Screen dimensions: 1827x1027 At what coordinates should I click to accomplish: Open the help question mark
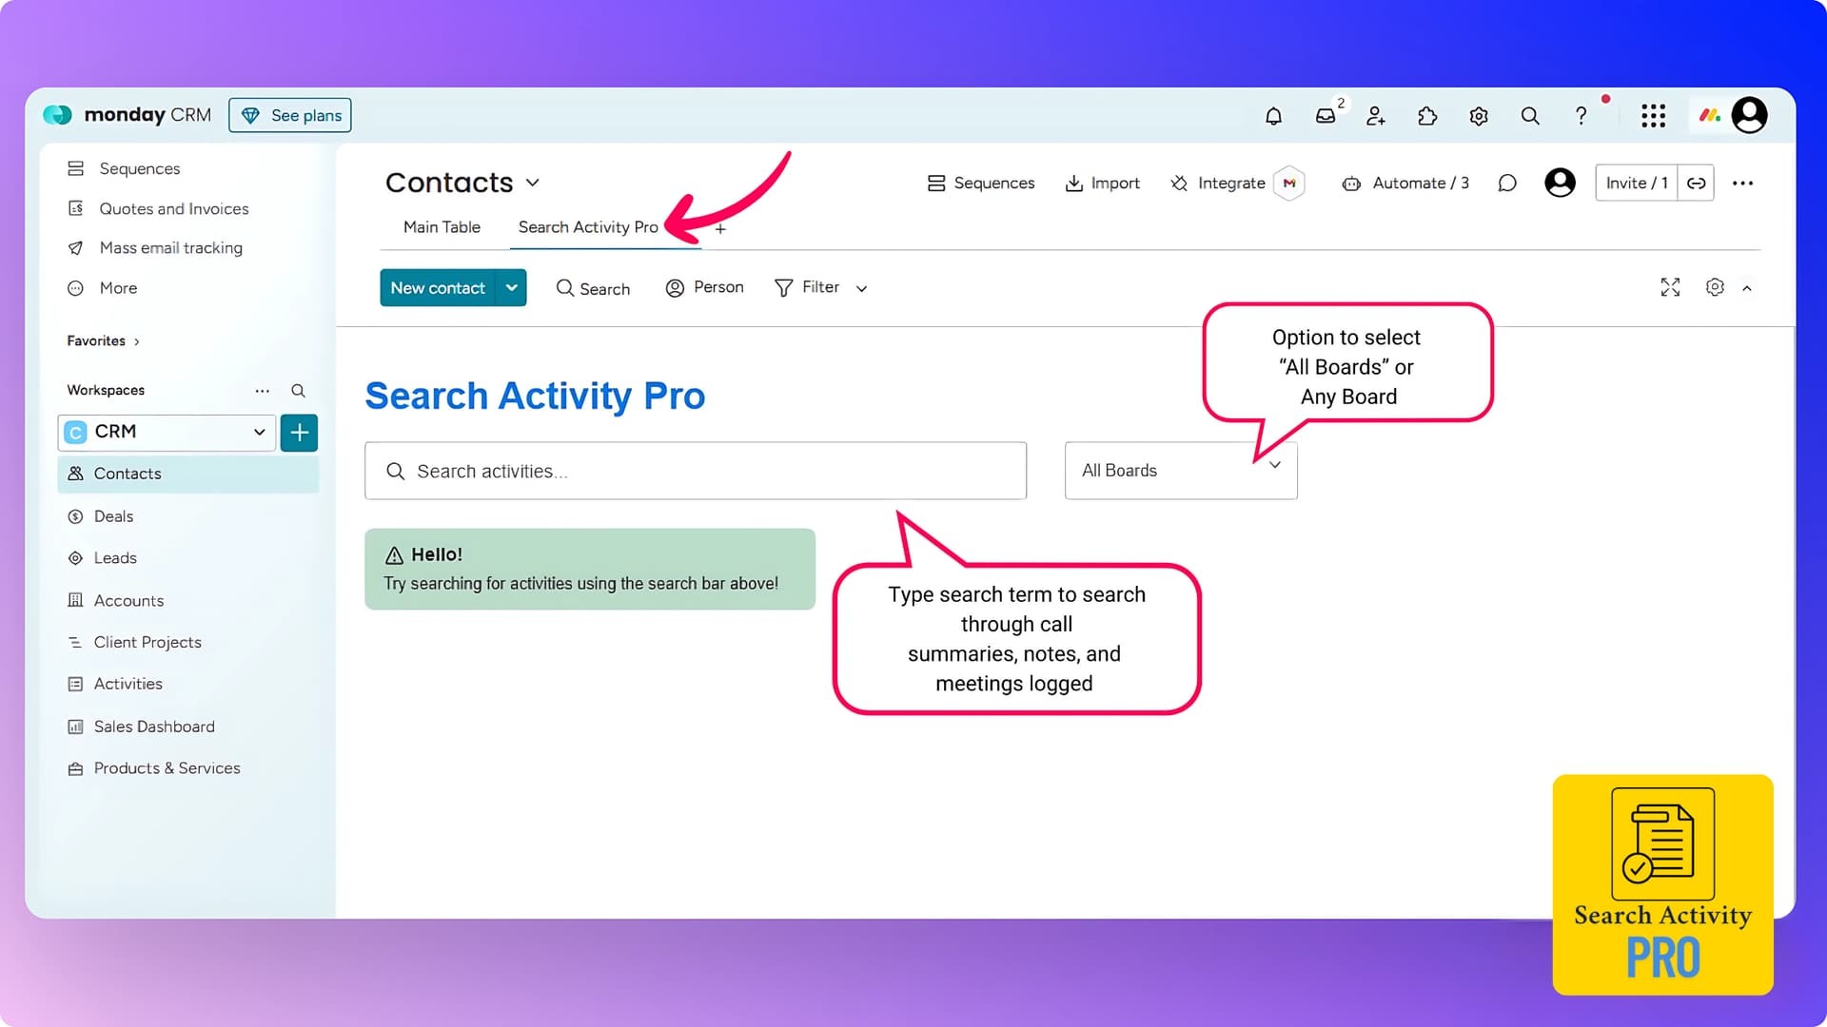point(1581,116)
